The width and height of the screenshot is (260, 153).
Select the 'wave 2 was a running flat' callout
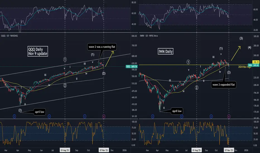click(x=102, y=47)
